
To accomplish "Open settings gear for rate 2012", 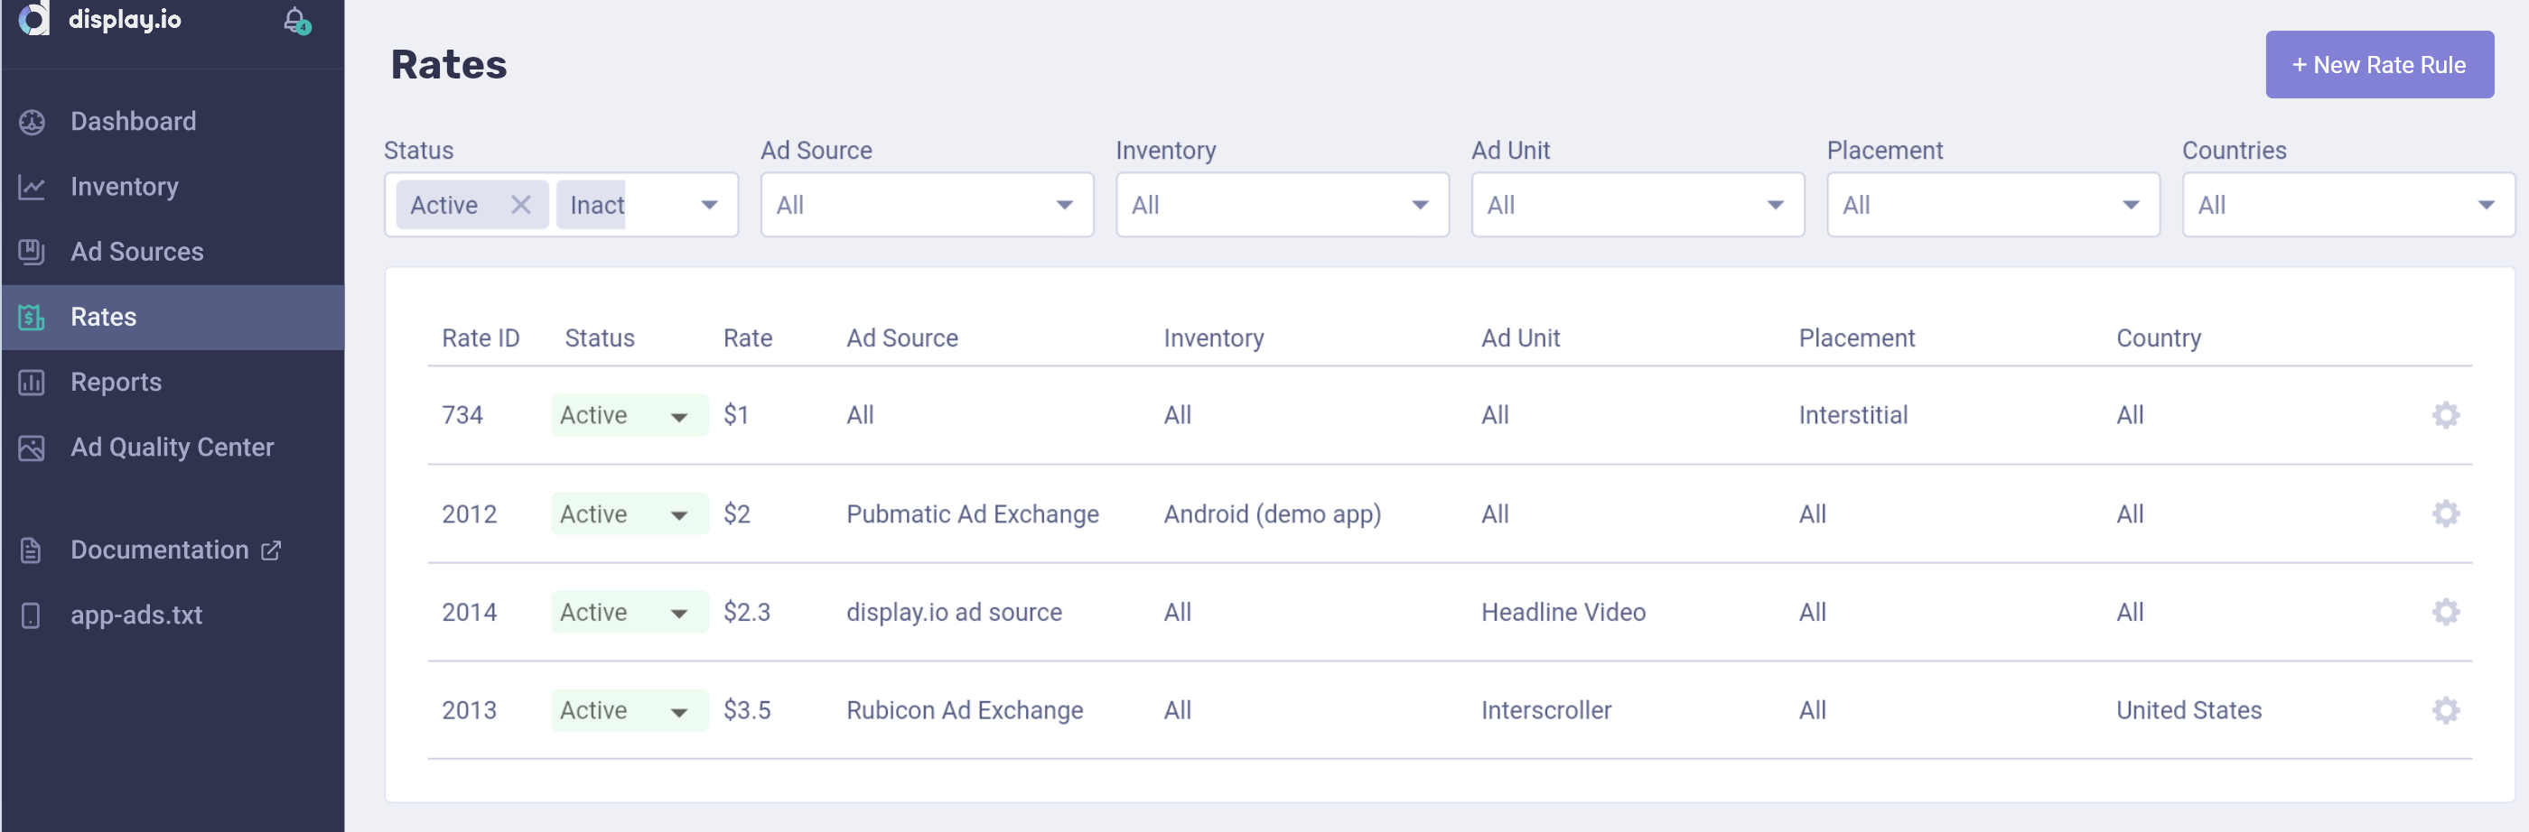I will point(2445,513).
